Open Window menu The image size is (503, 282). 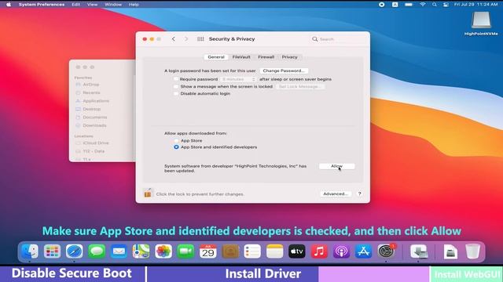point(113,5)
